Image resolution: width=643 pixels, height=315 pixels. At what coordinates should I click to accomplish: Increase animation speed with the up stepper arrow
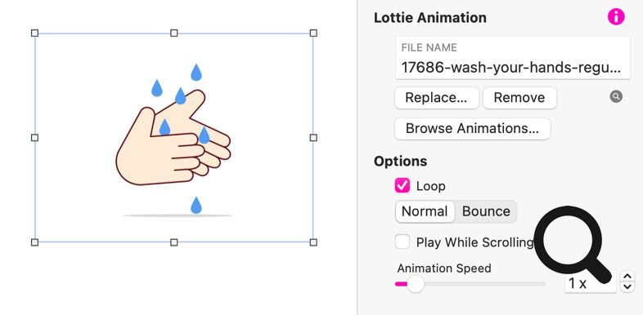627,277
